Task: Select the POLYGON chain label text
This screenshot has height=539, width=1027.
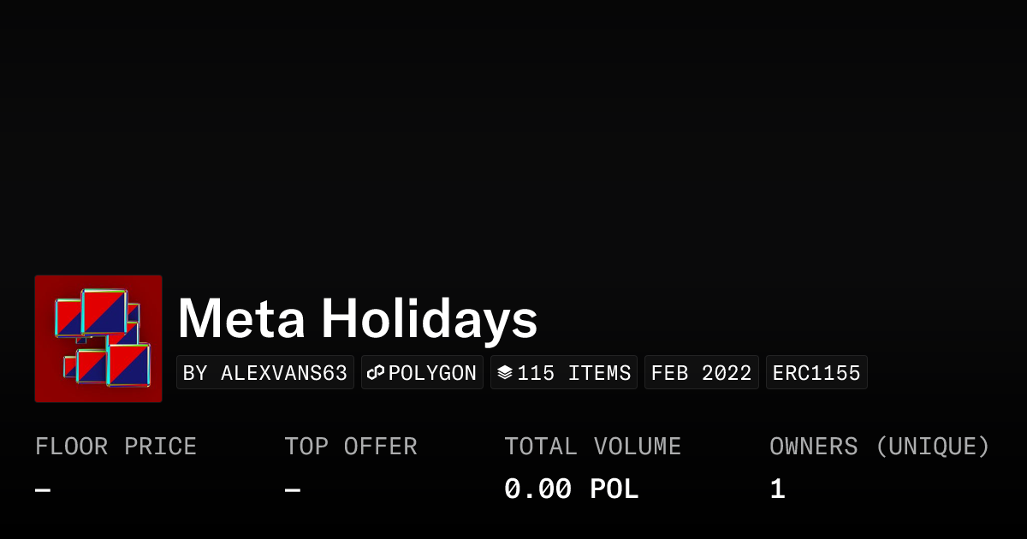Action: pyautogui.click(x=432, y=373)
